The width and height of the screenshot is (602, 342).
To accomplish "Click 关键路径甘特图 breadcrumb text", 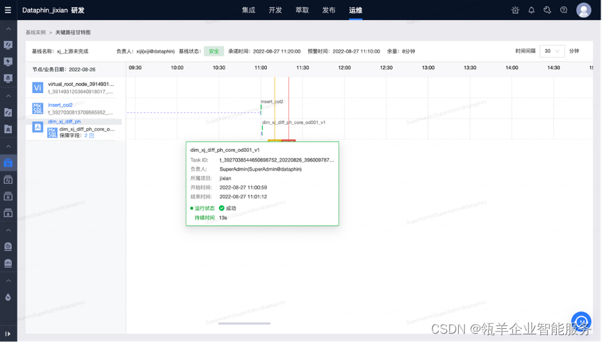I will click(73, 33).
